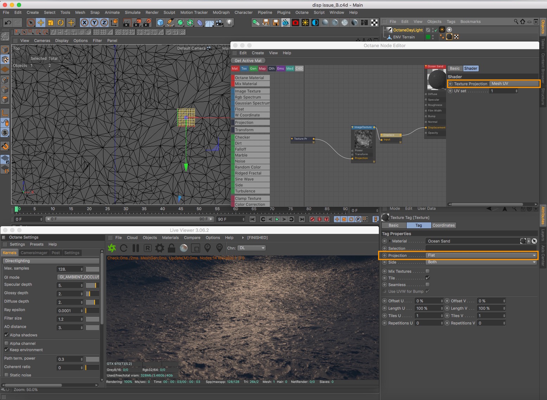Select the Rotate tool in the top toolbar
The width and height of the screenshot is (547, 400).
[x=61, y=23]
